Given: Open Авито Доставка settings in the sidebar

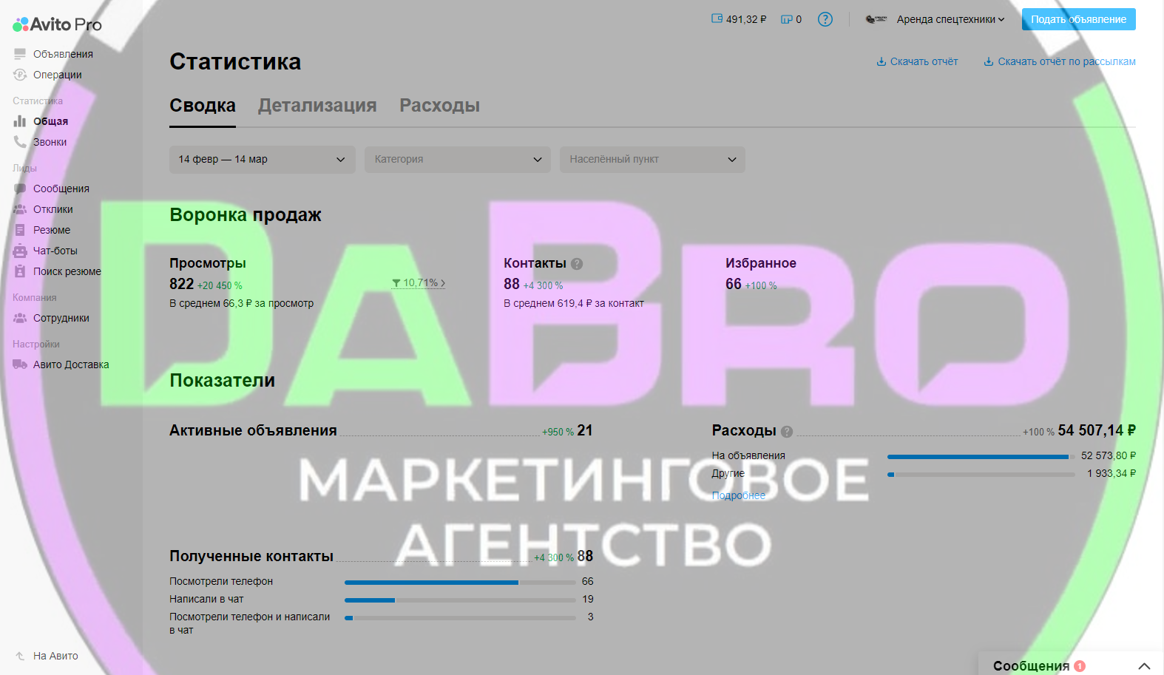Looking at the screenshot, I should tap(71, 364).
